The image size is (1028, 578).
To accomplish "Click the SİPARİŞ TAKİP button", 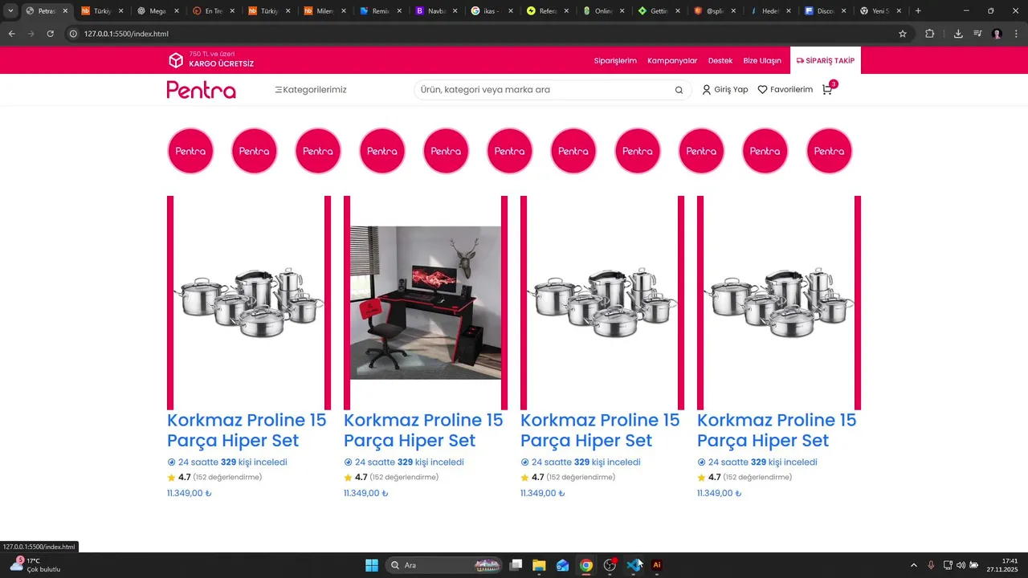I will pos(826,60).
